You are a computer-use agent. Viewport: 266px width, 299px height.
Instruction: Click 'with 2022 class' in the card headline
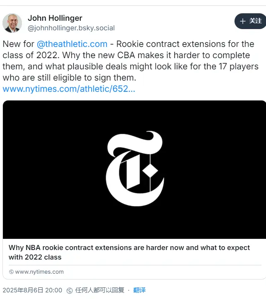pos(35,257)
